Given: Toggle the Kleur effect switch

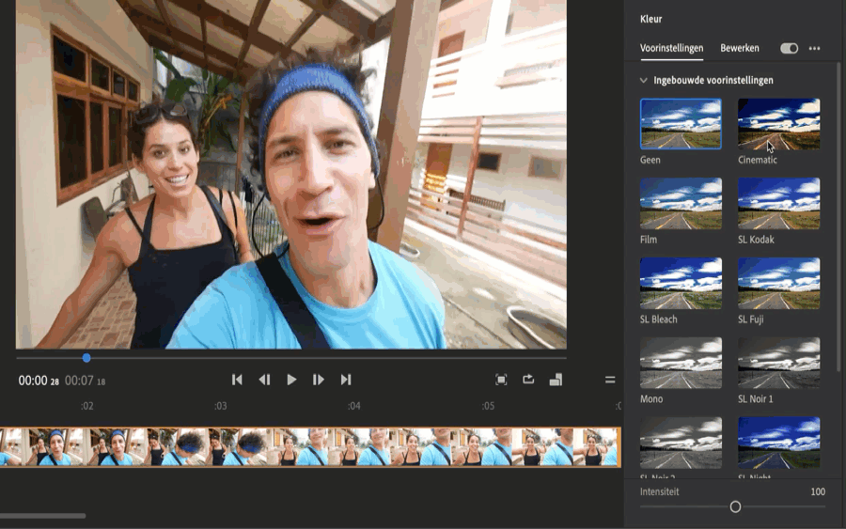Looking at the screenshot, I should [x=789, y=49].
